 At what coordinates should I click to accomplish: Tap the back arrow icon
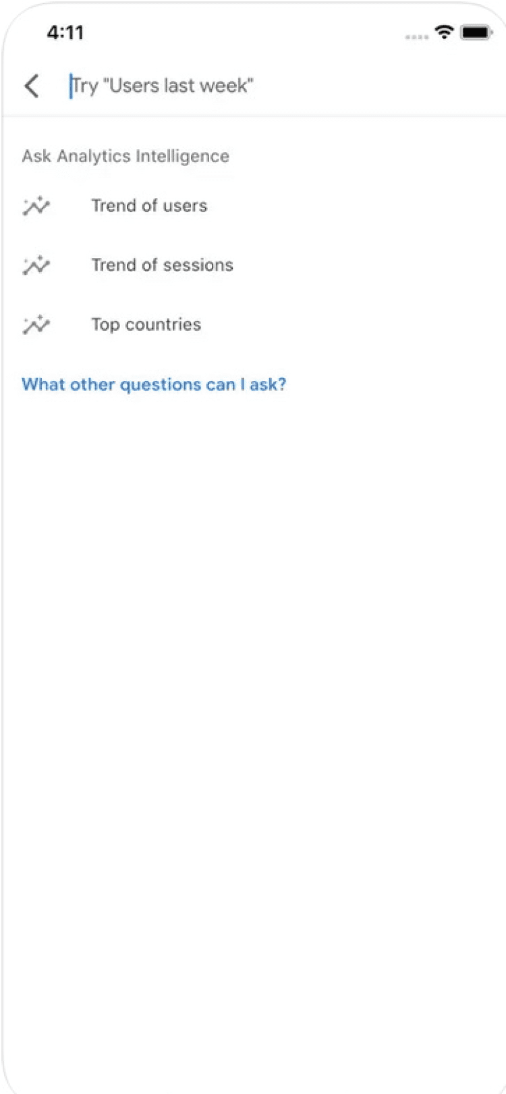click(x=32, y=86)
